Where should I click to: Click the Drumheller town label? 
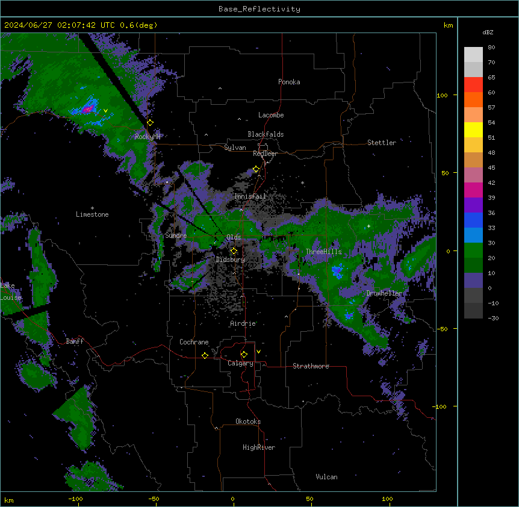pos(384,293)
